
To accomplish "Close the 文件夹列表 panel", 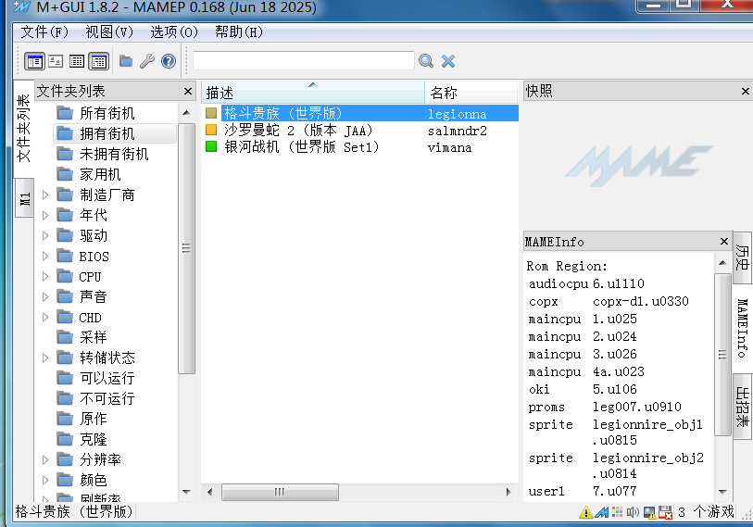I will [188, 91].
